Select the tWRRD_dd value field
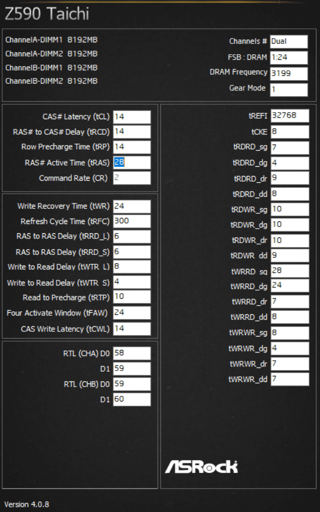The width and height of the screenshot is (320, 512). (x=290, y=317)
